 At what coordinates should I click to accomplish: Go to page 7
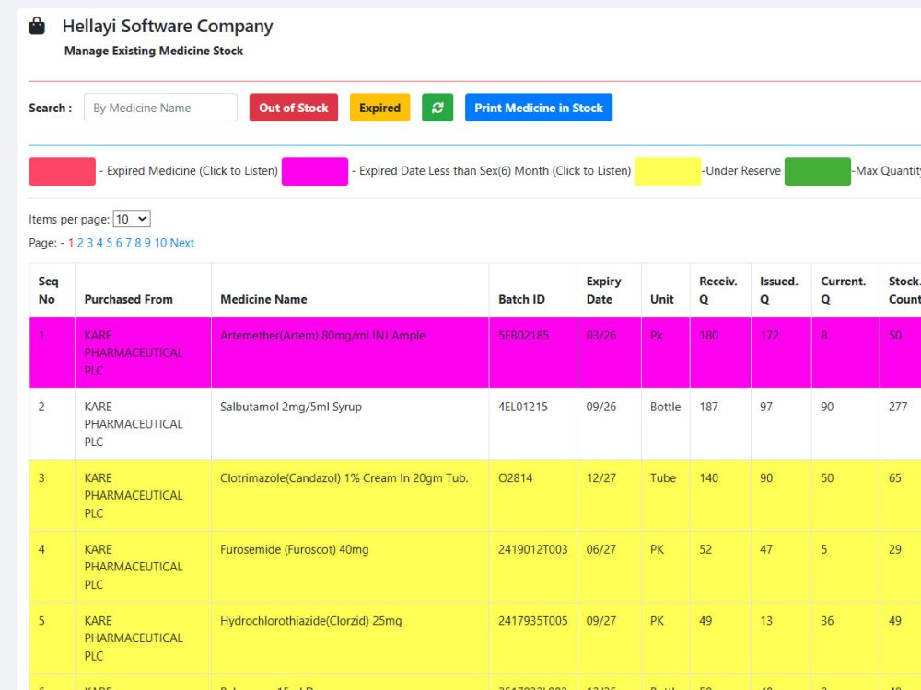point(129,243)
